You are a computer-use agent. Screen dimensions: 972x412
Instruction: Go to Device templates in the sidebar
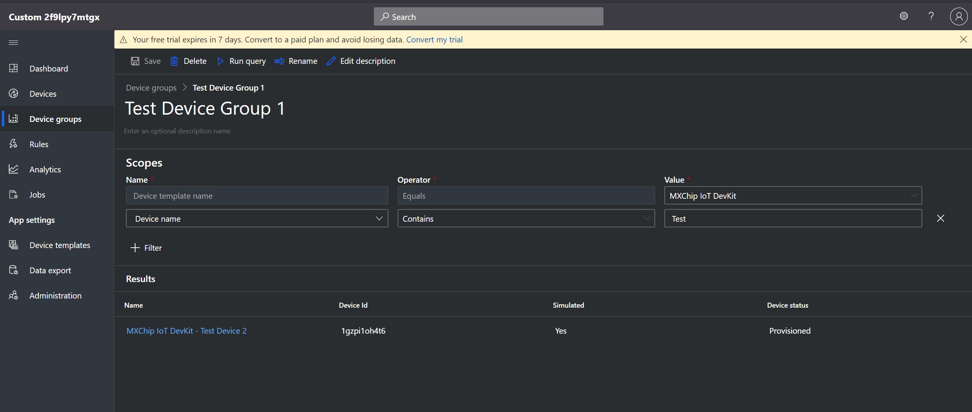(x=60, y=245)
